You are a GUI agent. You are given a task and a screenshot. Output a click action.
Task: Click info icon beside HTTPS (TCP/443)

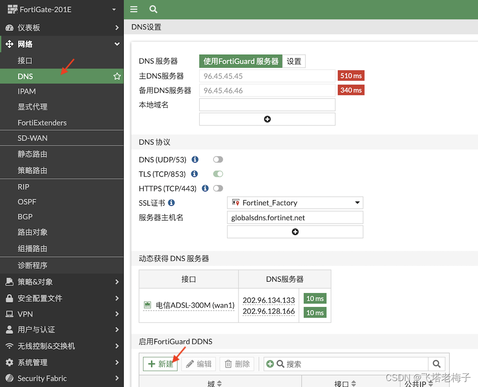(206, 188)
